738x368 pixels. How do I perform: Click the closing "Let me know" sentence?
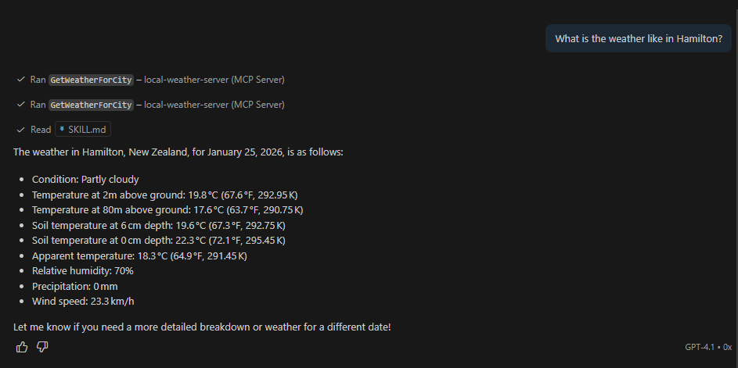click(201, 327)
